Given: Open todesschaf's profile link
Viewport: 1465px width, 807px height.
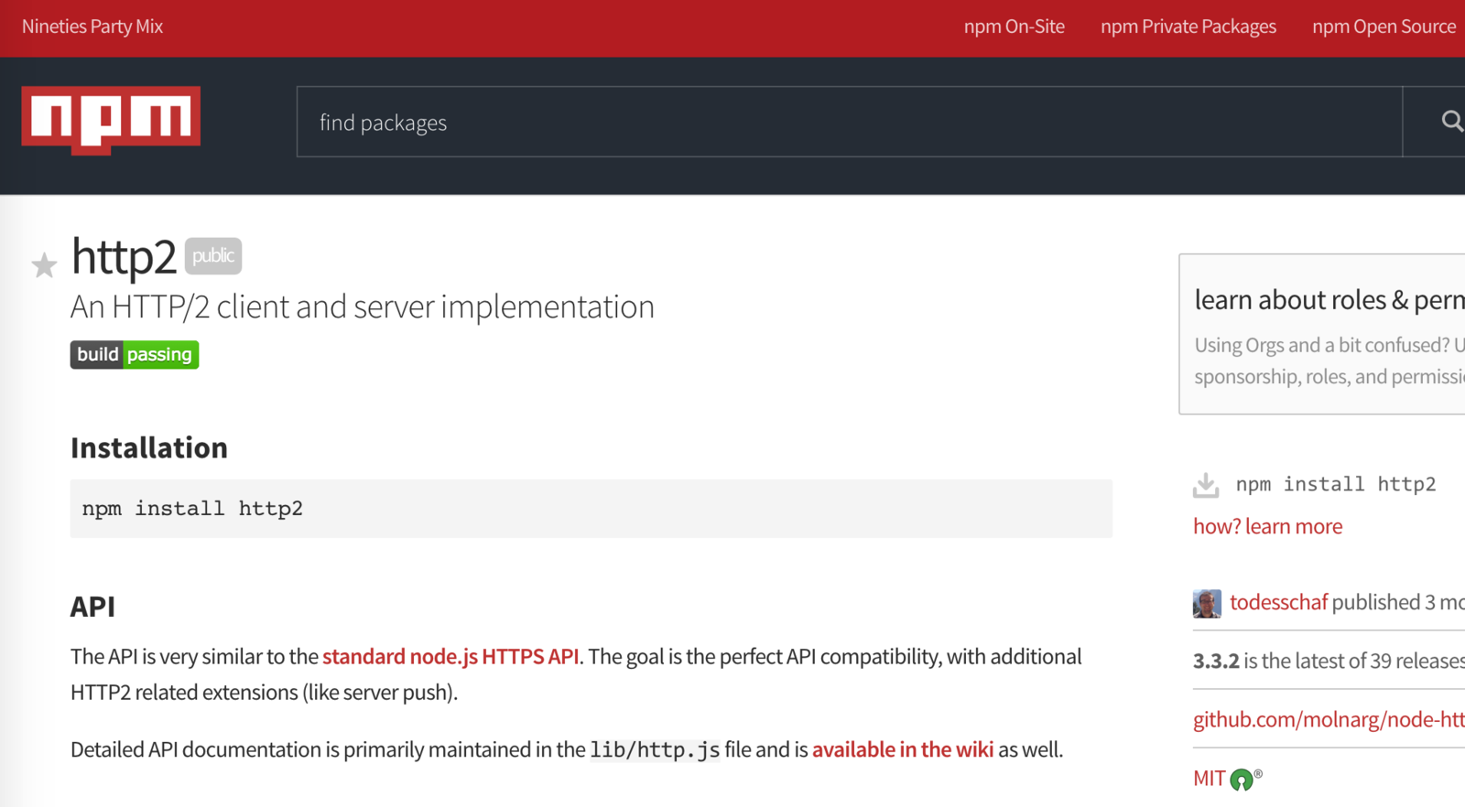Looking at the screenshot, I should pos(1278,602).
